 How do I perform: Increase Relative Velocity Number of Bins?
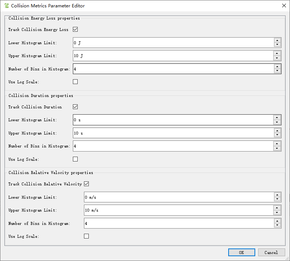277,221
